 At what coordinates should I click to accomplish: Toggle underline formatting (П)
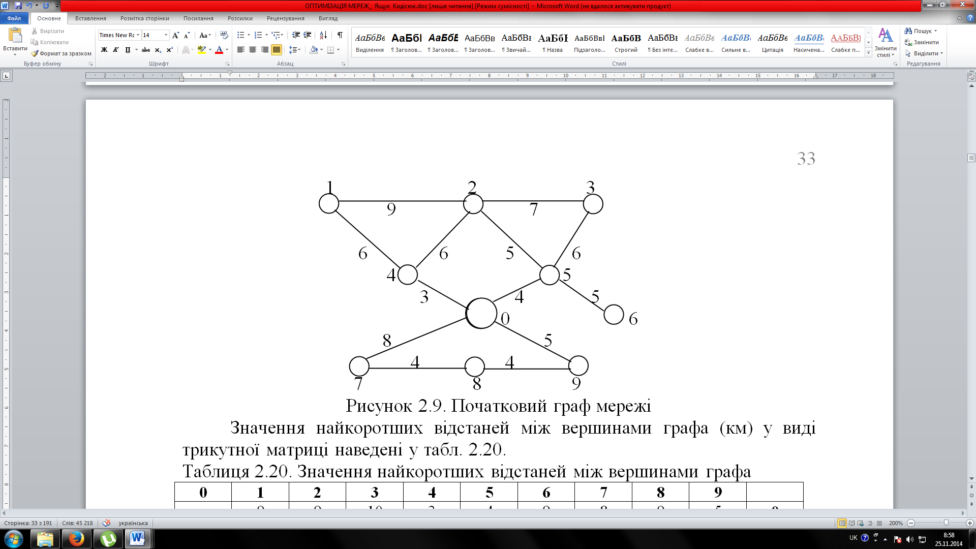point(128,50)
